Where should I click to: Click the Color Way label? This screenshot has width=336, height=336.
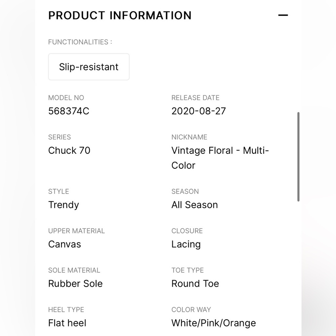point(191,310)
